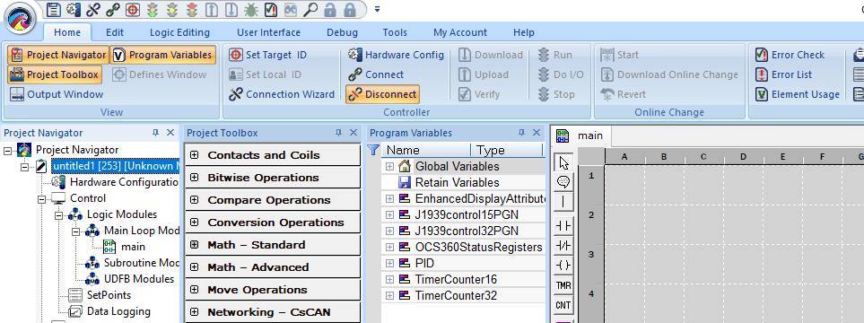This screenshot has width=864, height=323.
Task: Click the Save icon in quick access toolbar
Action: 54,9
